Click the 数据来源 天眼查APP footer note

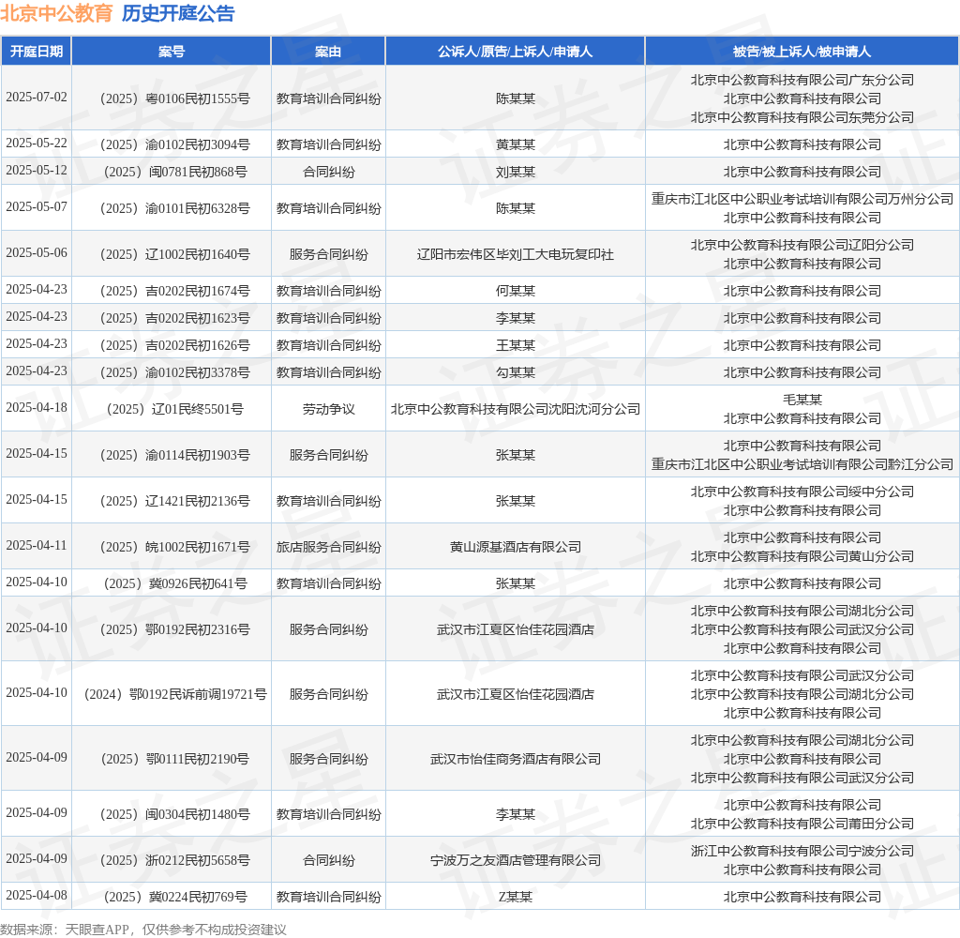143,930
